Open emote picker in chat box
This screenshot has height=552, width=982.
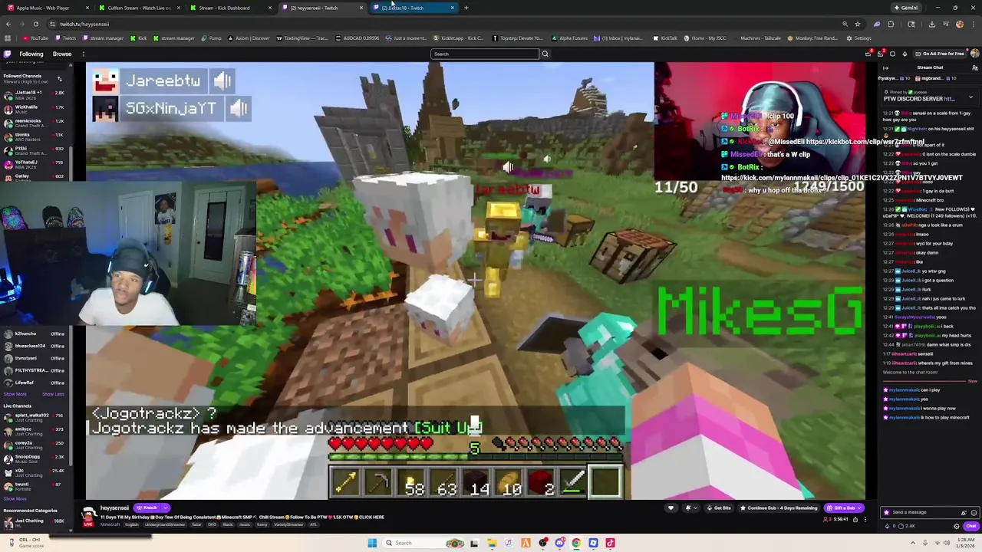pyautogui.click(x=974, y=512)
